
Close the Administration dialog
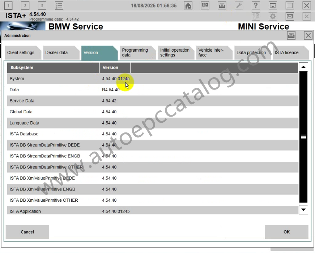(308, 36)
